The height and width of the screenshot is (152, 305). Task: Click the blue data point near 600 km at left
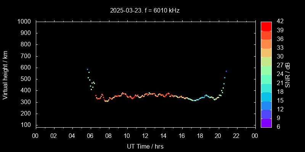(87, 69)
